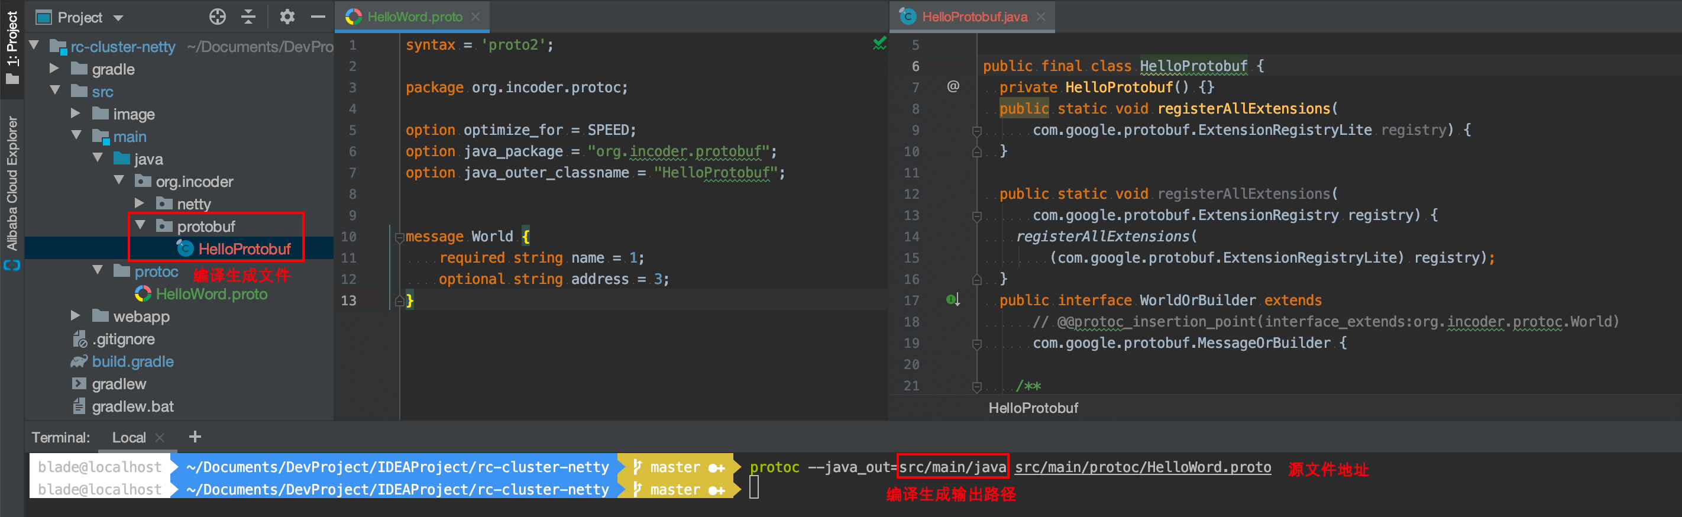Fold the message World block at line 10
Image resolution: width=1682 pixels, height=517 pixels.
[x=400, y=237]
